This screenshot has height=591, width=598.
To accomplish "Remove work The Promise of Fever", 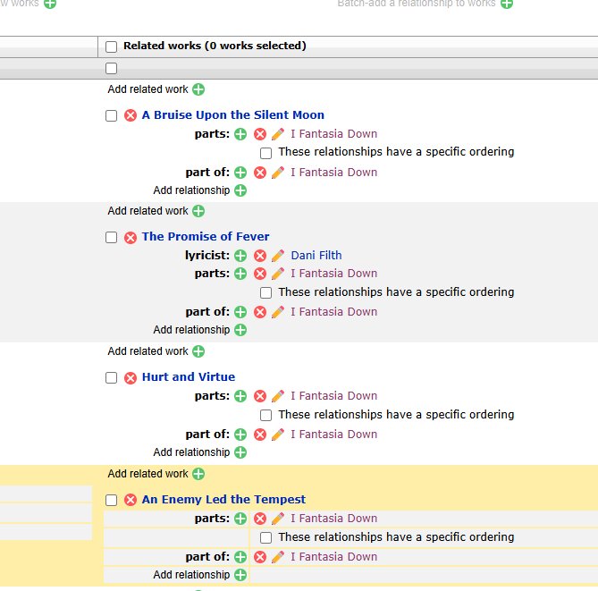I will pos(131,237).
